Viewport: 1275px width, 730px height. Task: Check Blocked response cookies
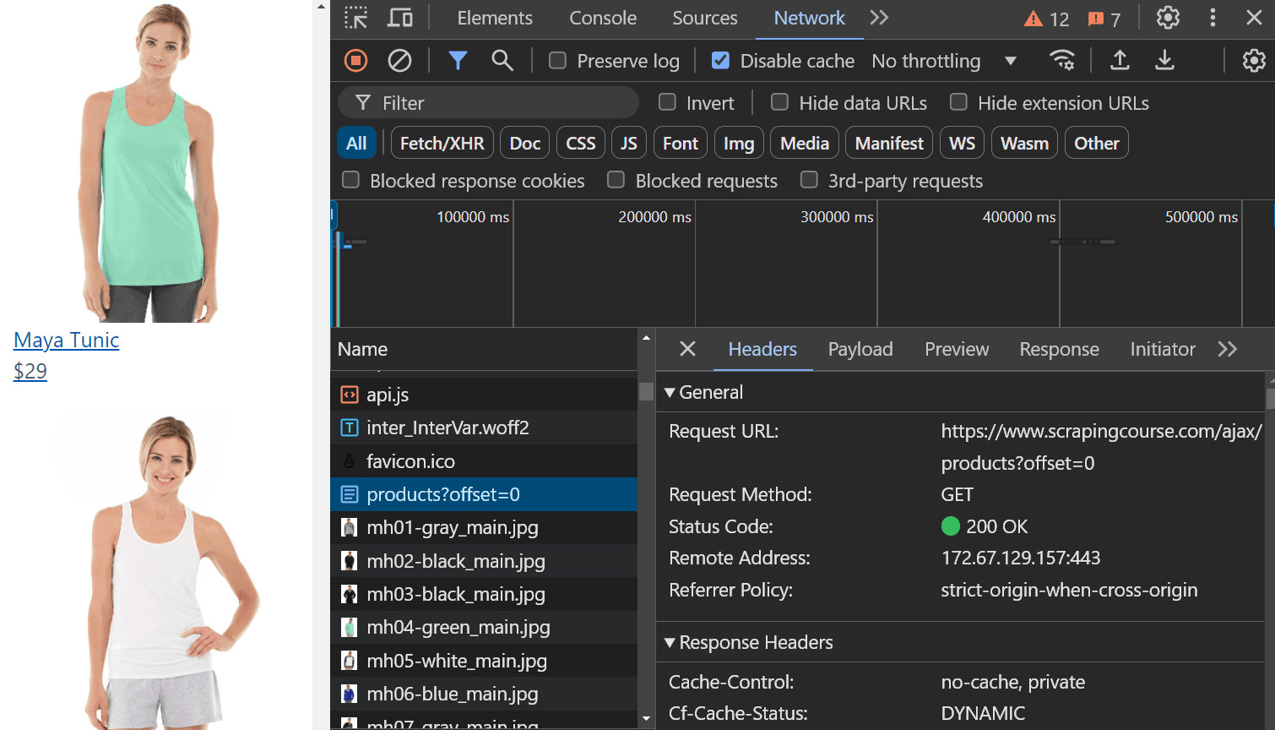coord(350,180)
